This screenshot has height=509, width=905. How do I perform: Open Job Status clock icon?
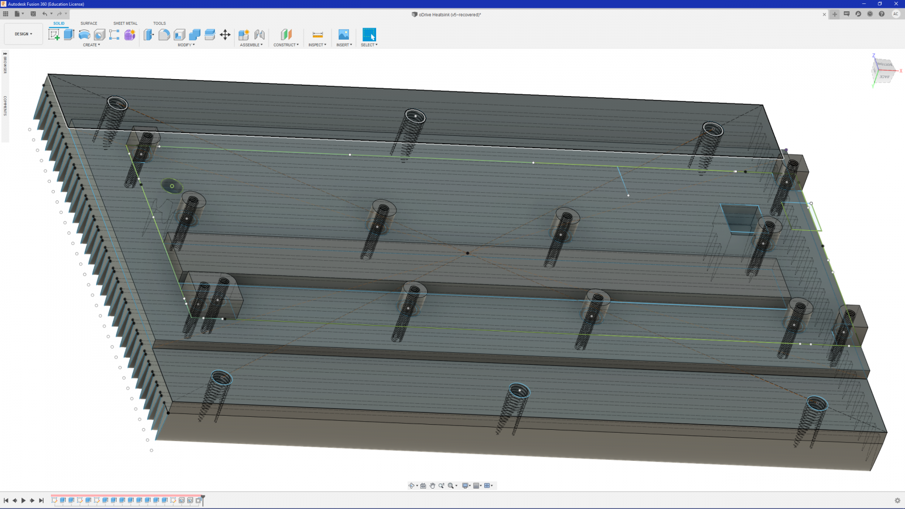tap(870, 14)
